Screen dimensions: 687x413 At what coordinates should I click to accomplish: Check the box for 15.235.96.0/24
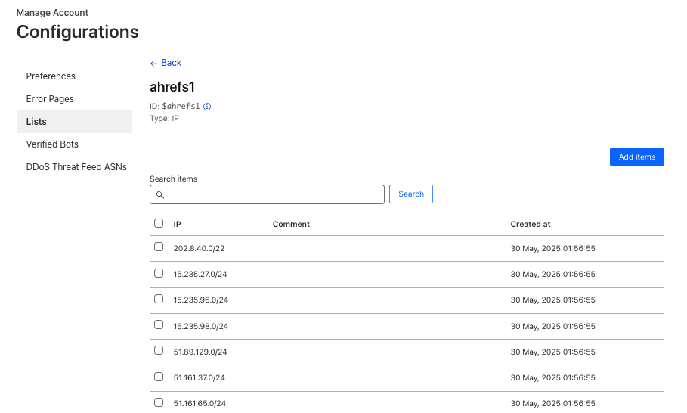tap(159, 299)
